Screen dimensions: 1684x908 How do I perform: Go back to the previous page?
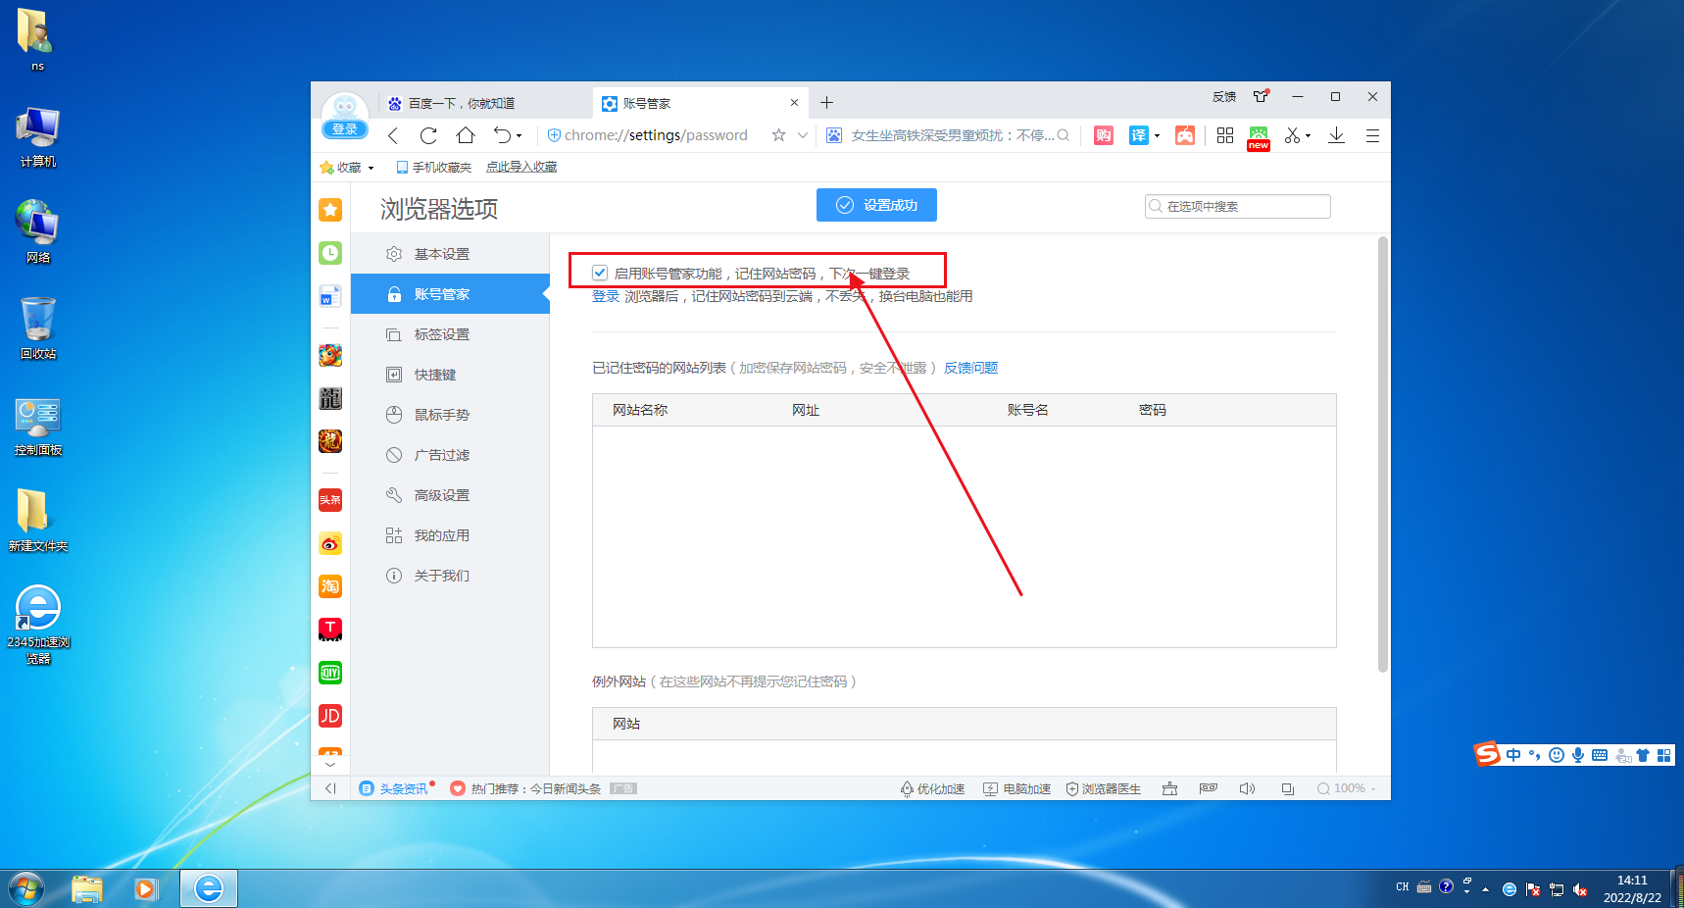(x=393, y=135)
